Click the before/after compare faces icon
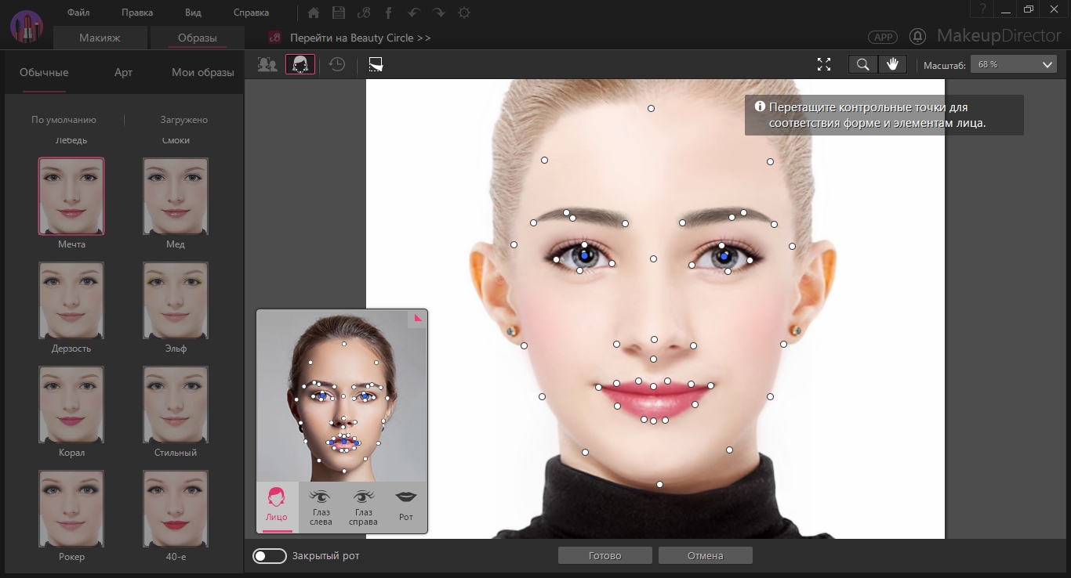Screen dimensions: 1071x578 [x=267, y=65]
